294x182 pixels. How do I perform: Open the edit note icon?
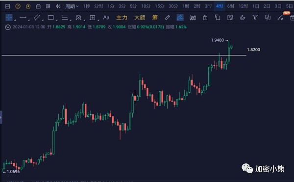(x=230, y=18)
